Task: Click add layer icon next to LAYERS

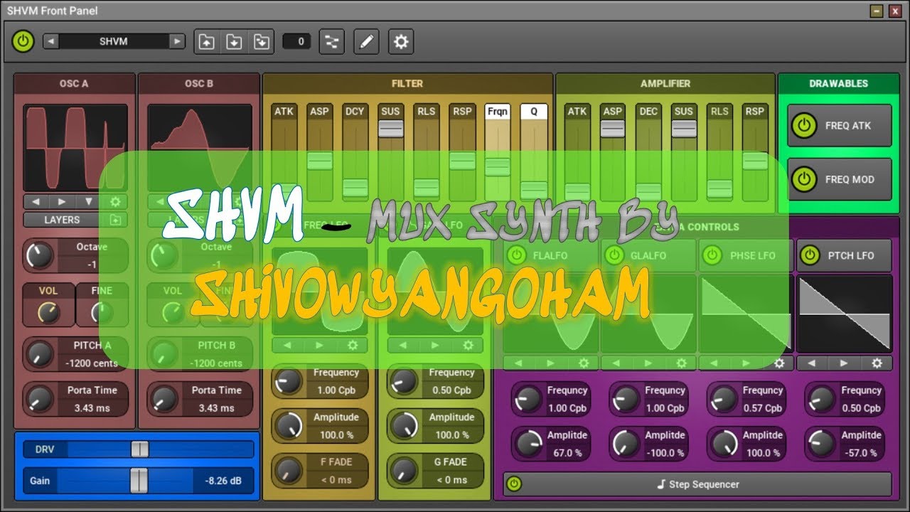Action: (x=114, y=220)
